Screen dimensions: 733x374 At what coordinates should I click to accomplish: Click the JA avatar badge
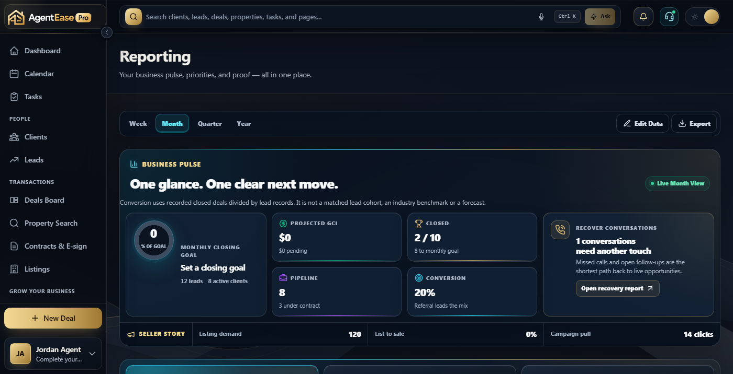pyautogui.click(x=20, y=354)
